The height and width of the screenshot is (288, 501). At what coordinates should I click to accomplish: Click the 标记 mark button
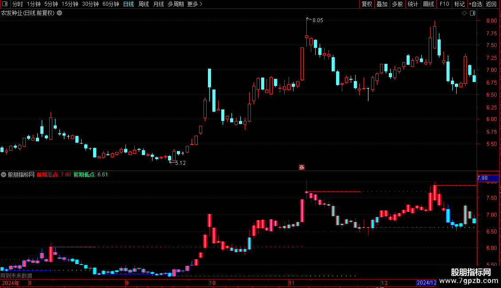click(x=459, y=4)
